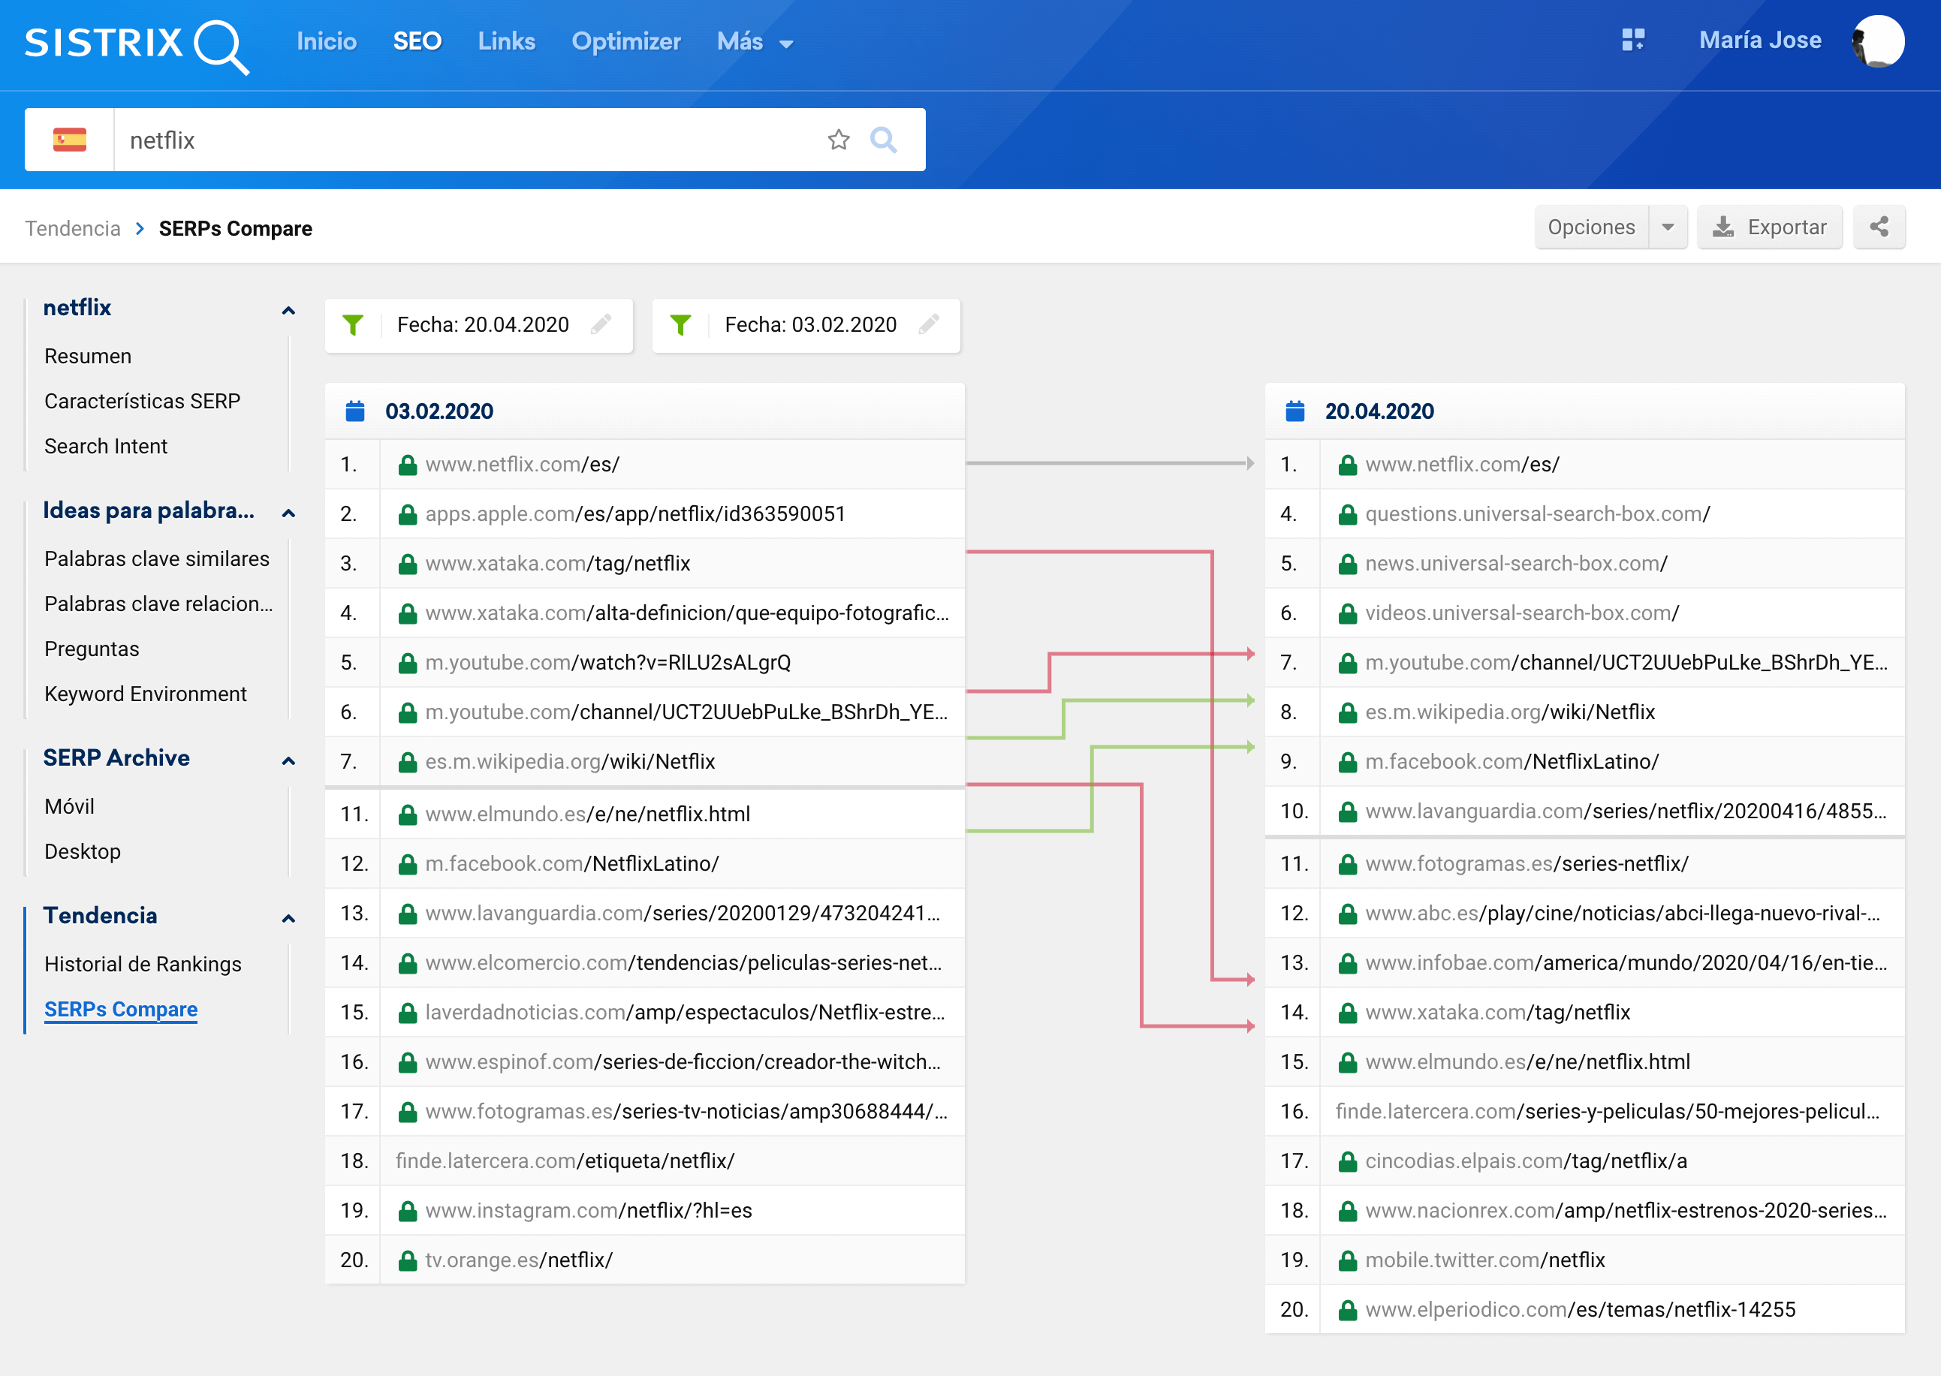The image size is (1941, 1376).
Task: Click the calendar icon beside 03.02.2020 header
Action: point(355,412)
